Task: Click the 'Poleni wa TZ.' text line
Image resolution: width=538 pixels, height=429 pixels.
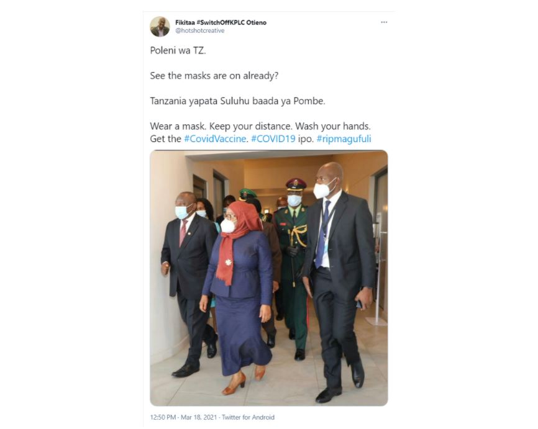Action: click(x=178, y=51)
